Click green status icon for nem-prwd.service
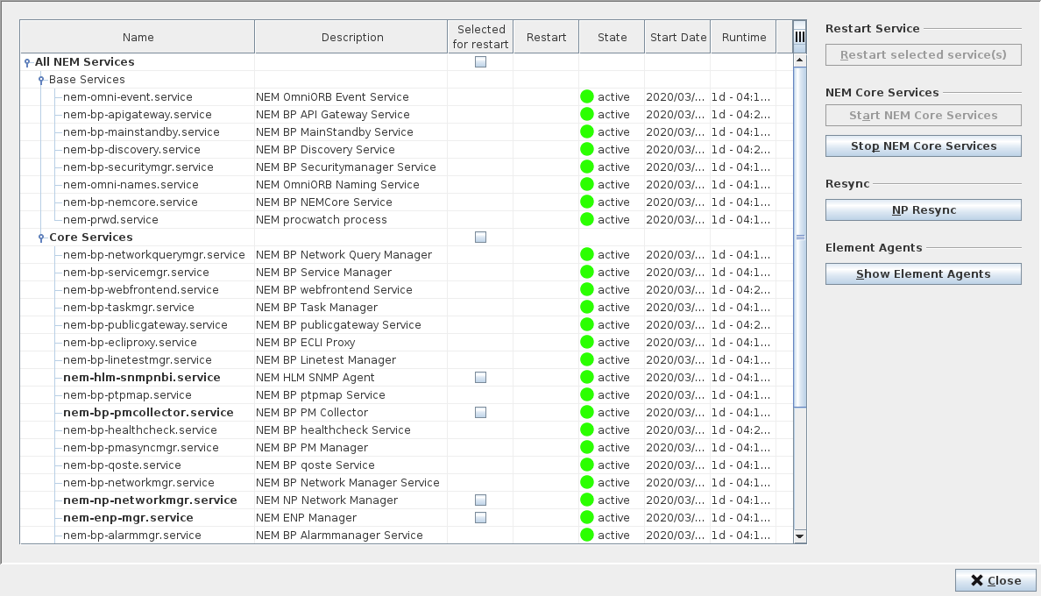The image size is (1041, 596). coord(587,220)
